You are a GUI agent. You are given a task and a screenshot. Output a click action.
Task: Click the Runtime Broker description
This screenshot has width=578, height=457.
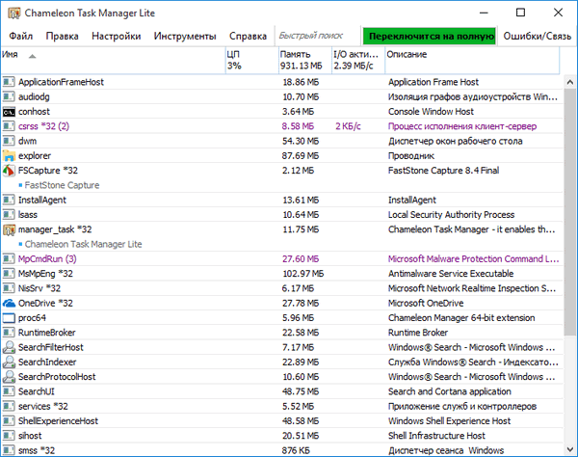(x=418, y=333)
